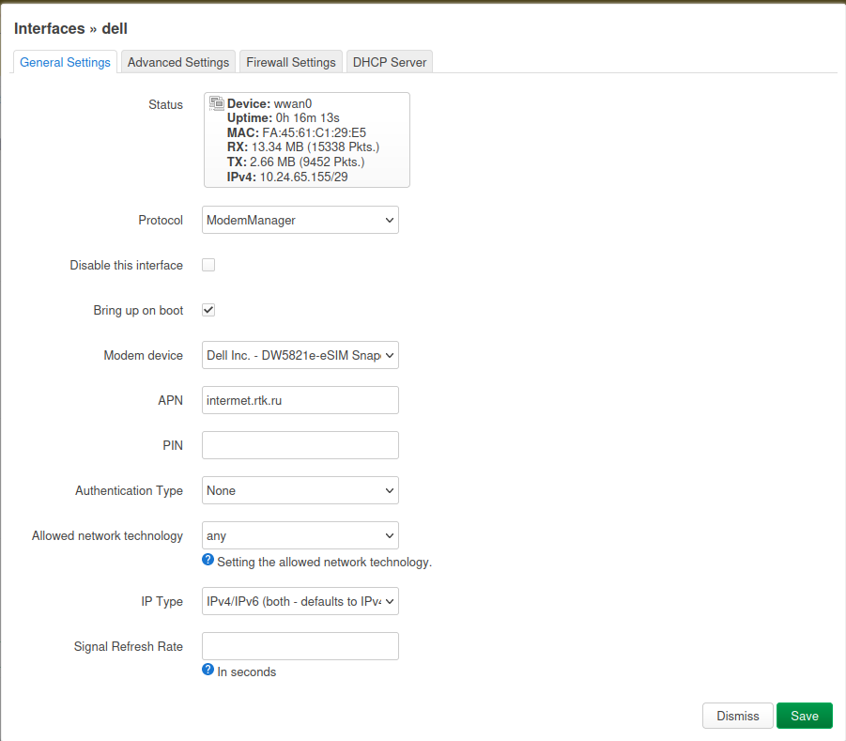The image size is (846, 741).
Task: Toggle Disable this interface checkbox
Action: click(x=208, y=265)
